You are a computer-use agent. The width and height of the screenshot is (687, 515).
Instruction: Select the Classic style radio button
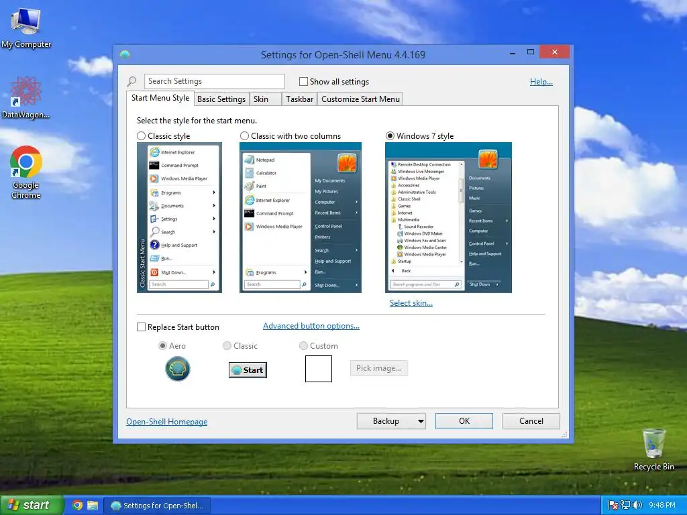[141, 136]
